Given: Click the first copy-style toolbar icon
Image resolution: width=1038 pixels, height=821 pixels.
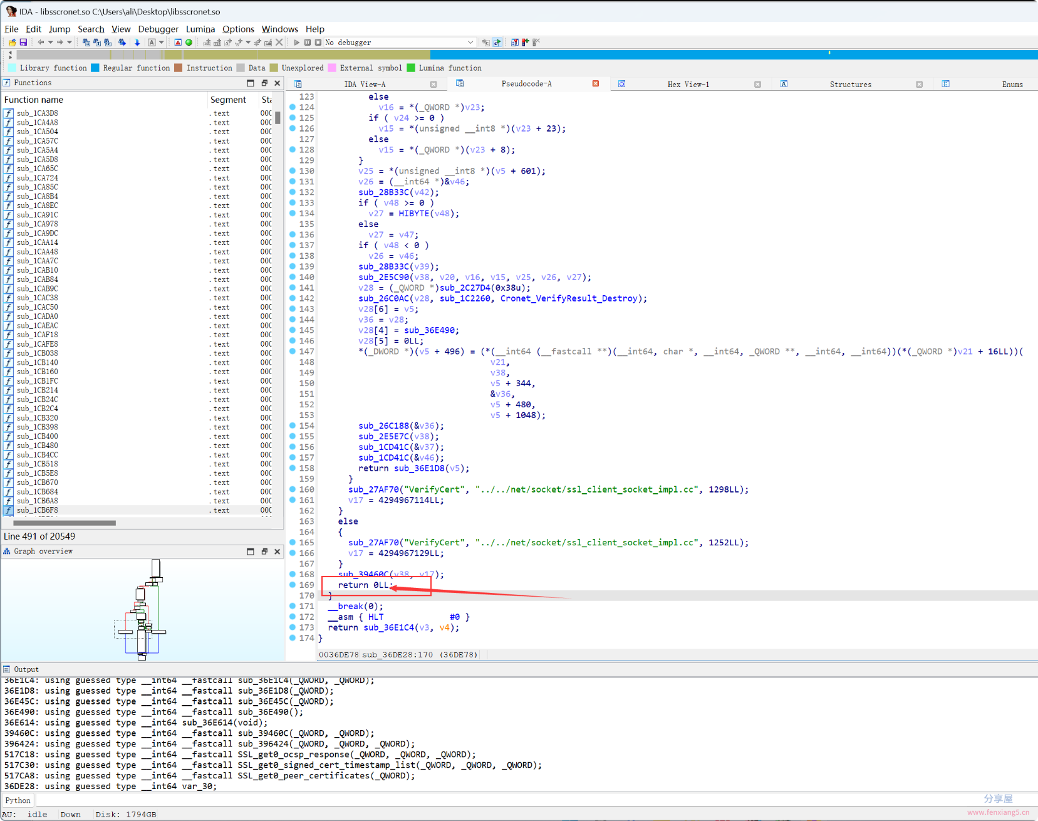Looking at the screenshot, I should click(x=86, y=43).
